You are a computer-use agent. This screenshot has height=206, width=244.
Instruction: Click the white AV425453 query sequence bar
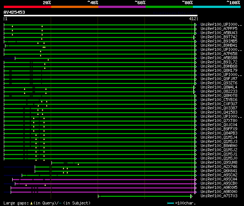[100, 16]
